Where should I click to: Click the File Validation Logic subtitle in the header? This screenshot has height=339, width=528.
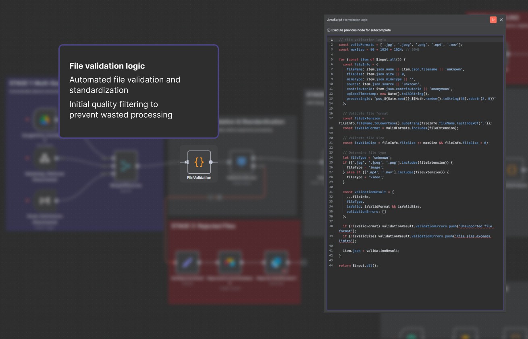355,20
